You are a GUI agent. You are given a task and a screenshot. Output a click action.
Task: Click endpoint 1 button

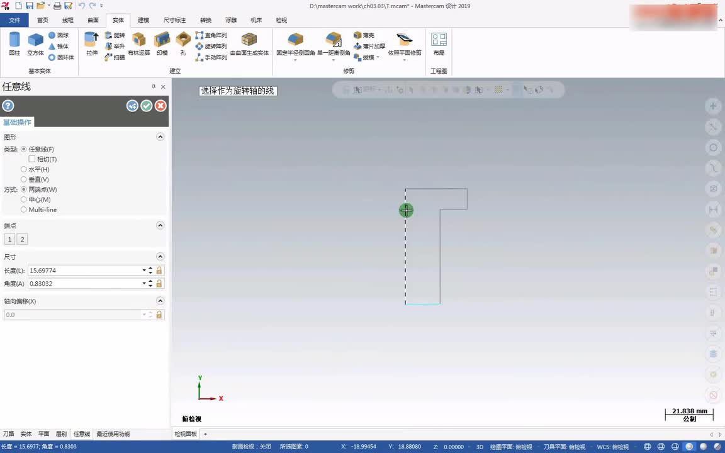pyautogui.click(x=9, y=239)
